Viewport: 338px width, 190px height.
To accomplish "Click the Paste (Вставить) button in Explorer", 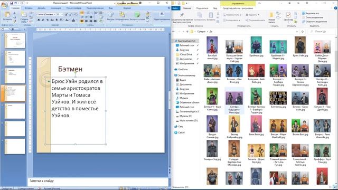I will tap(211, 16).
